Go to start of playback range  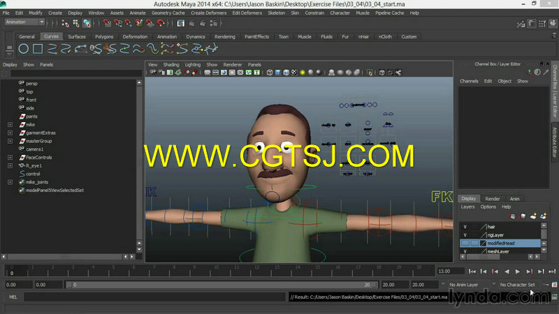pos(472,271)
